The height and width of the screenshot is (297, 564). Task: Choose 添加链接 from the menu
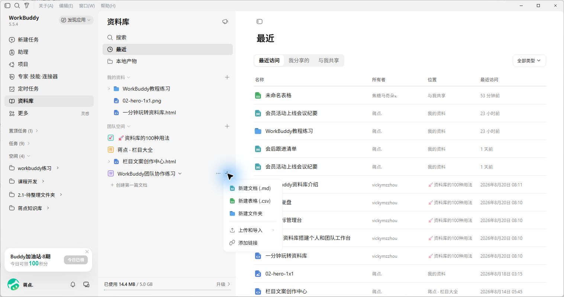coord(253,243)
